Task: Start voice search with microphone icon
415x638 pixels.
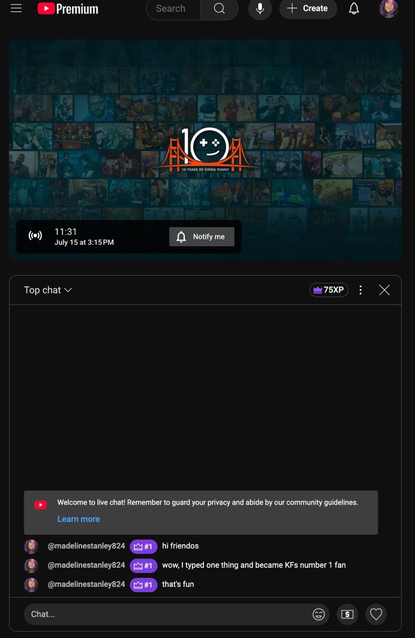Action: click(260, 8)
